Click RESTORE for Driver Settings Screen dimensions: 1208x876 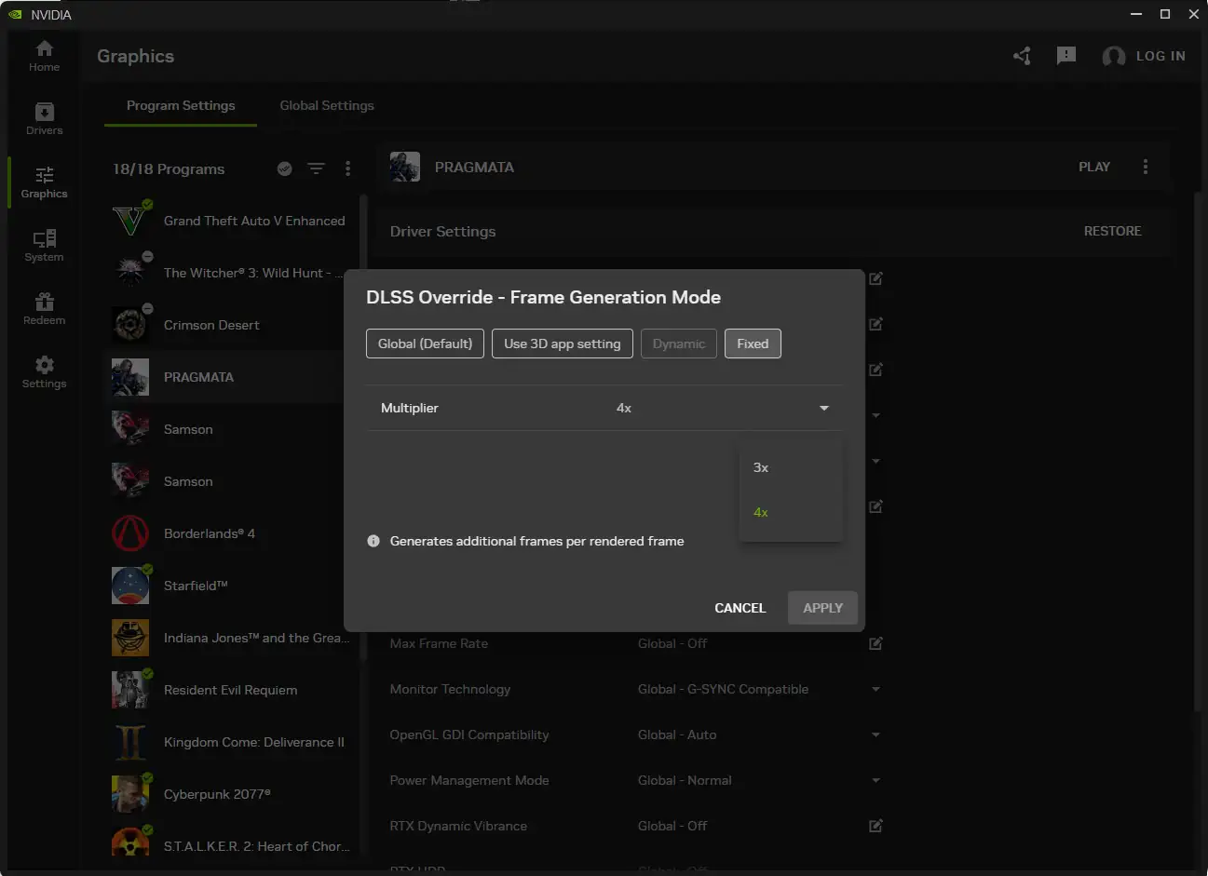(x=1113, y=231)
